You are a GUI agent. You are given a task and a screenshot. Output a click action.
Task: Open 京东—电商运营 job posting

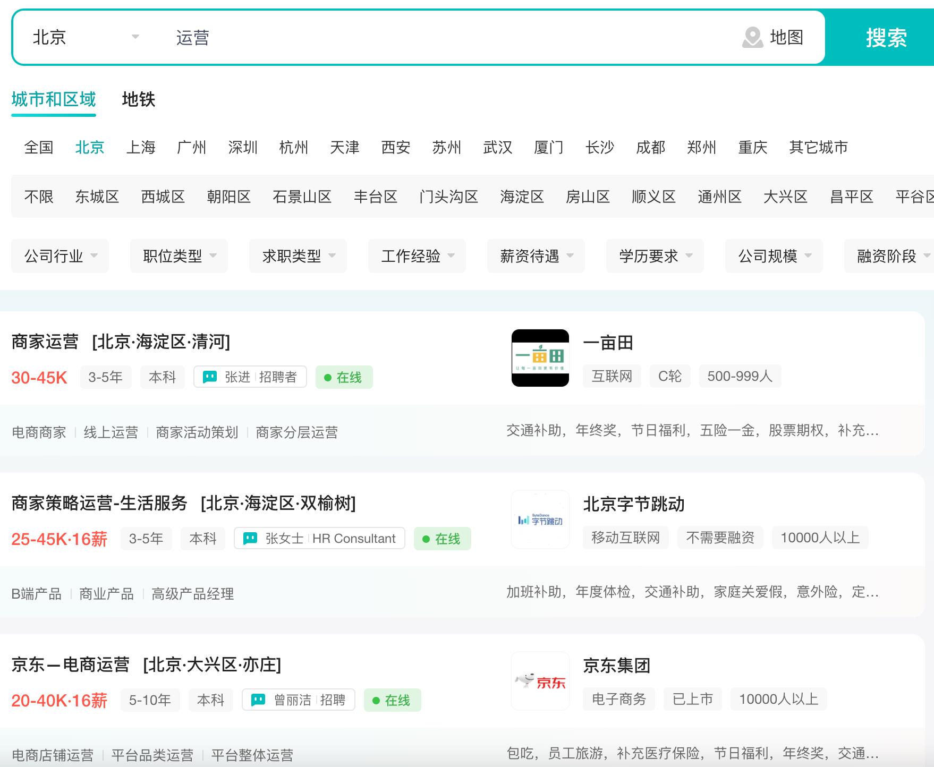(147, 664)
